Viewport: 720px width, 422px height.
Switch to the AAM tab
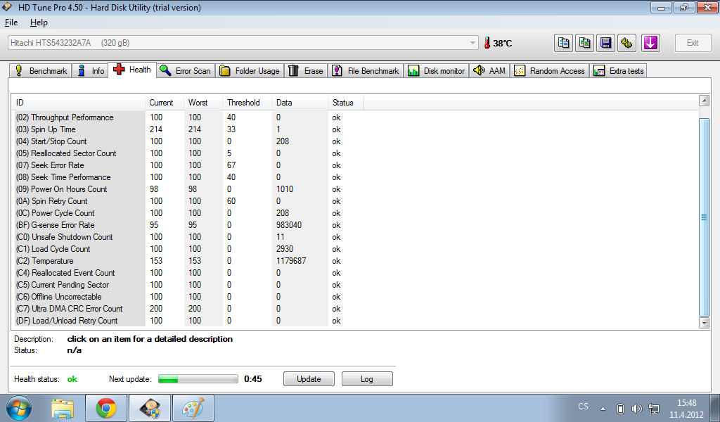point(489,71)
